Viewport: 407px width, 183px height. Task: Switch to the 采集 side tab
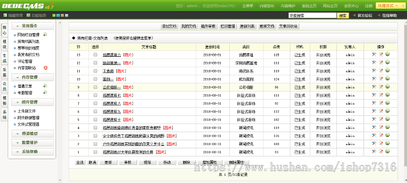tap(5, 72)
